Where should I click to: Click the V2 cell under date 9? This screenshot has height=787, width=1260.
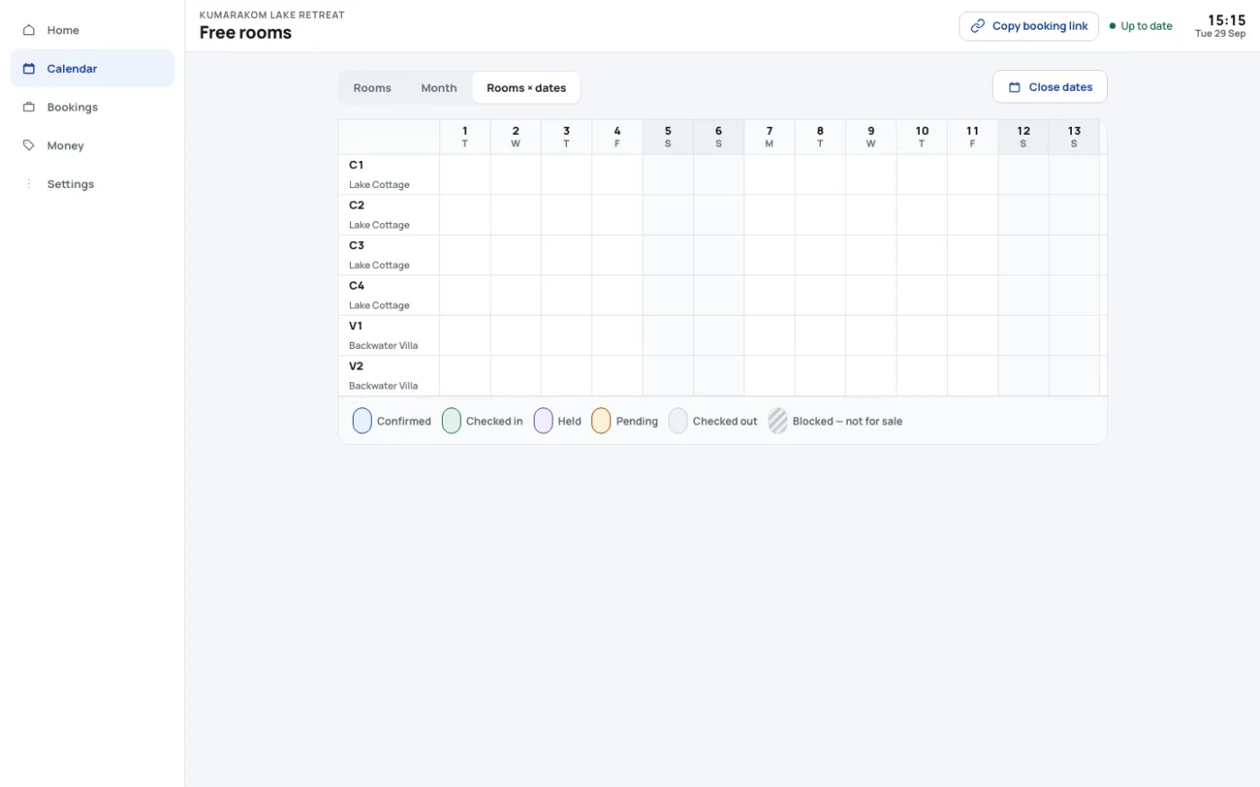(871, 376)
